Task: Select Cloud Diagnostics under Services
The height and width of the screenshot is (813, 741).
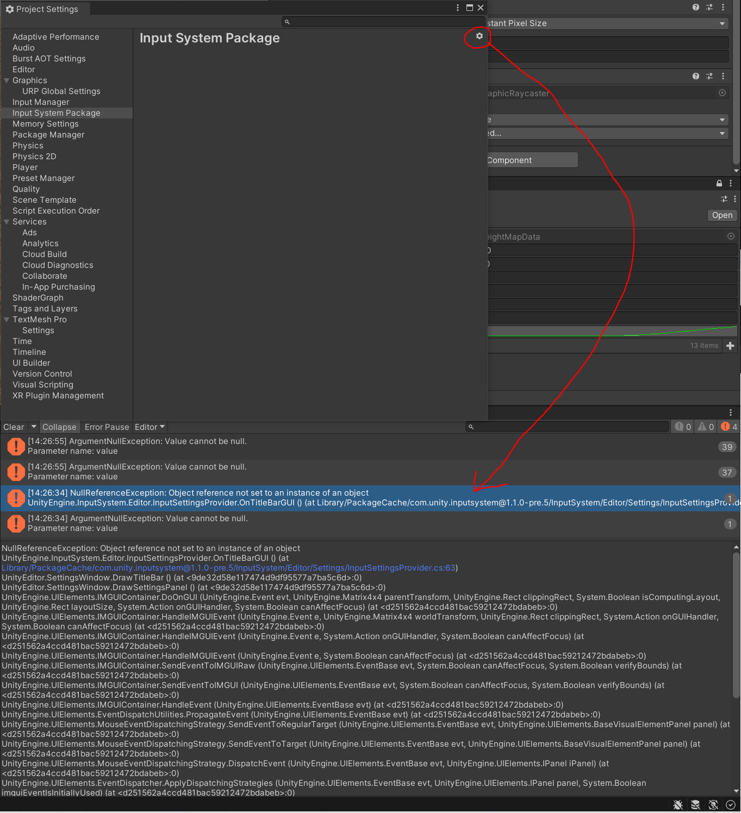Action: click(x=58, y=265)
